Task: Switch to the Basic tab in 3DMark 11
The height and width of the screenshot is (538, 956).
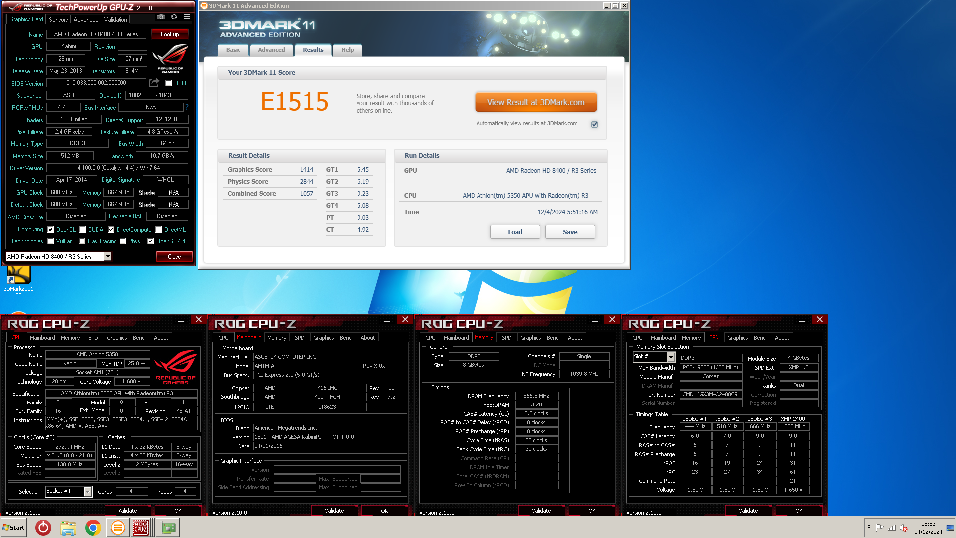Action: tap(233, 50)
